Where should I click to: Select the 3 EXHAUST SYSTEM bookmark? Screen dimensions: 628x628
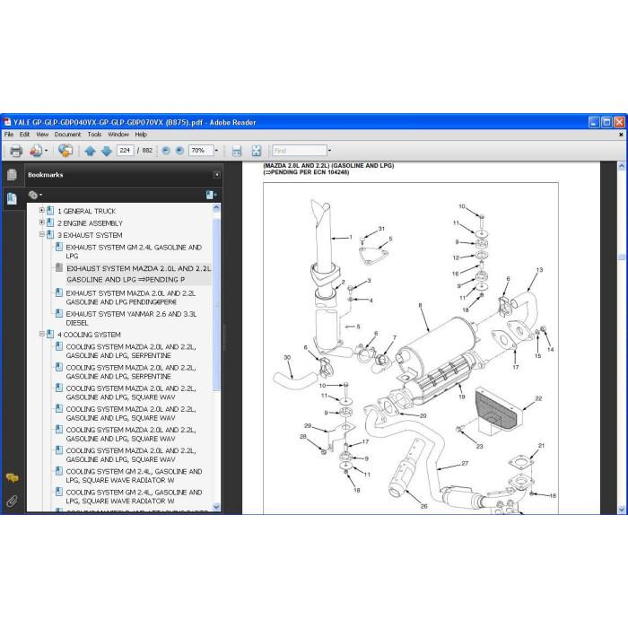click(x=90, y=235)
